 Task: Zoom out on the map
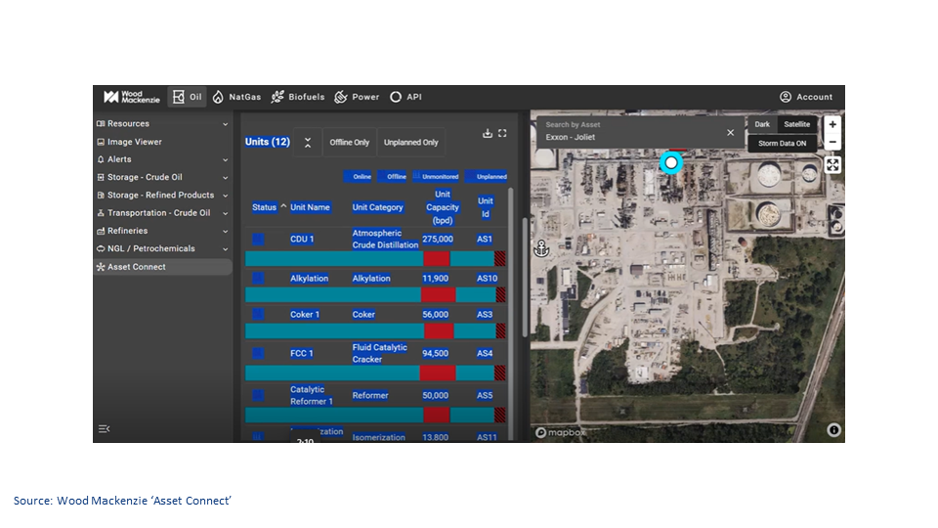click(x=831, y=143)
